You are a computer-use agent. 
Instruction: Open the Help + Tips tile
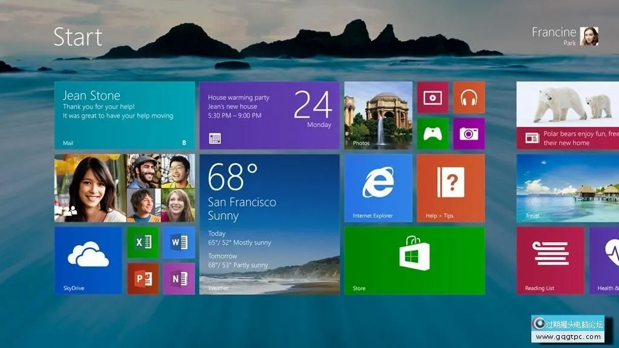pyautogui.click(x=450, y=188)
